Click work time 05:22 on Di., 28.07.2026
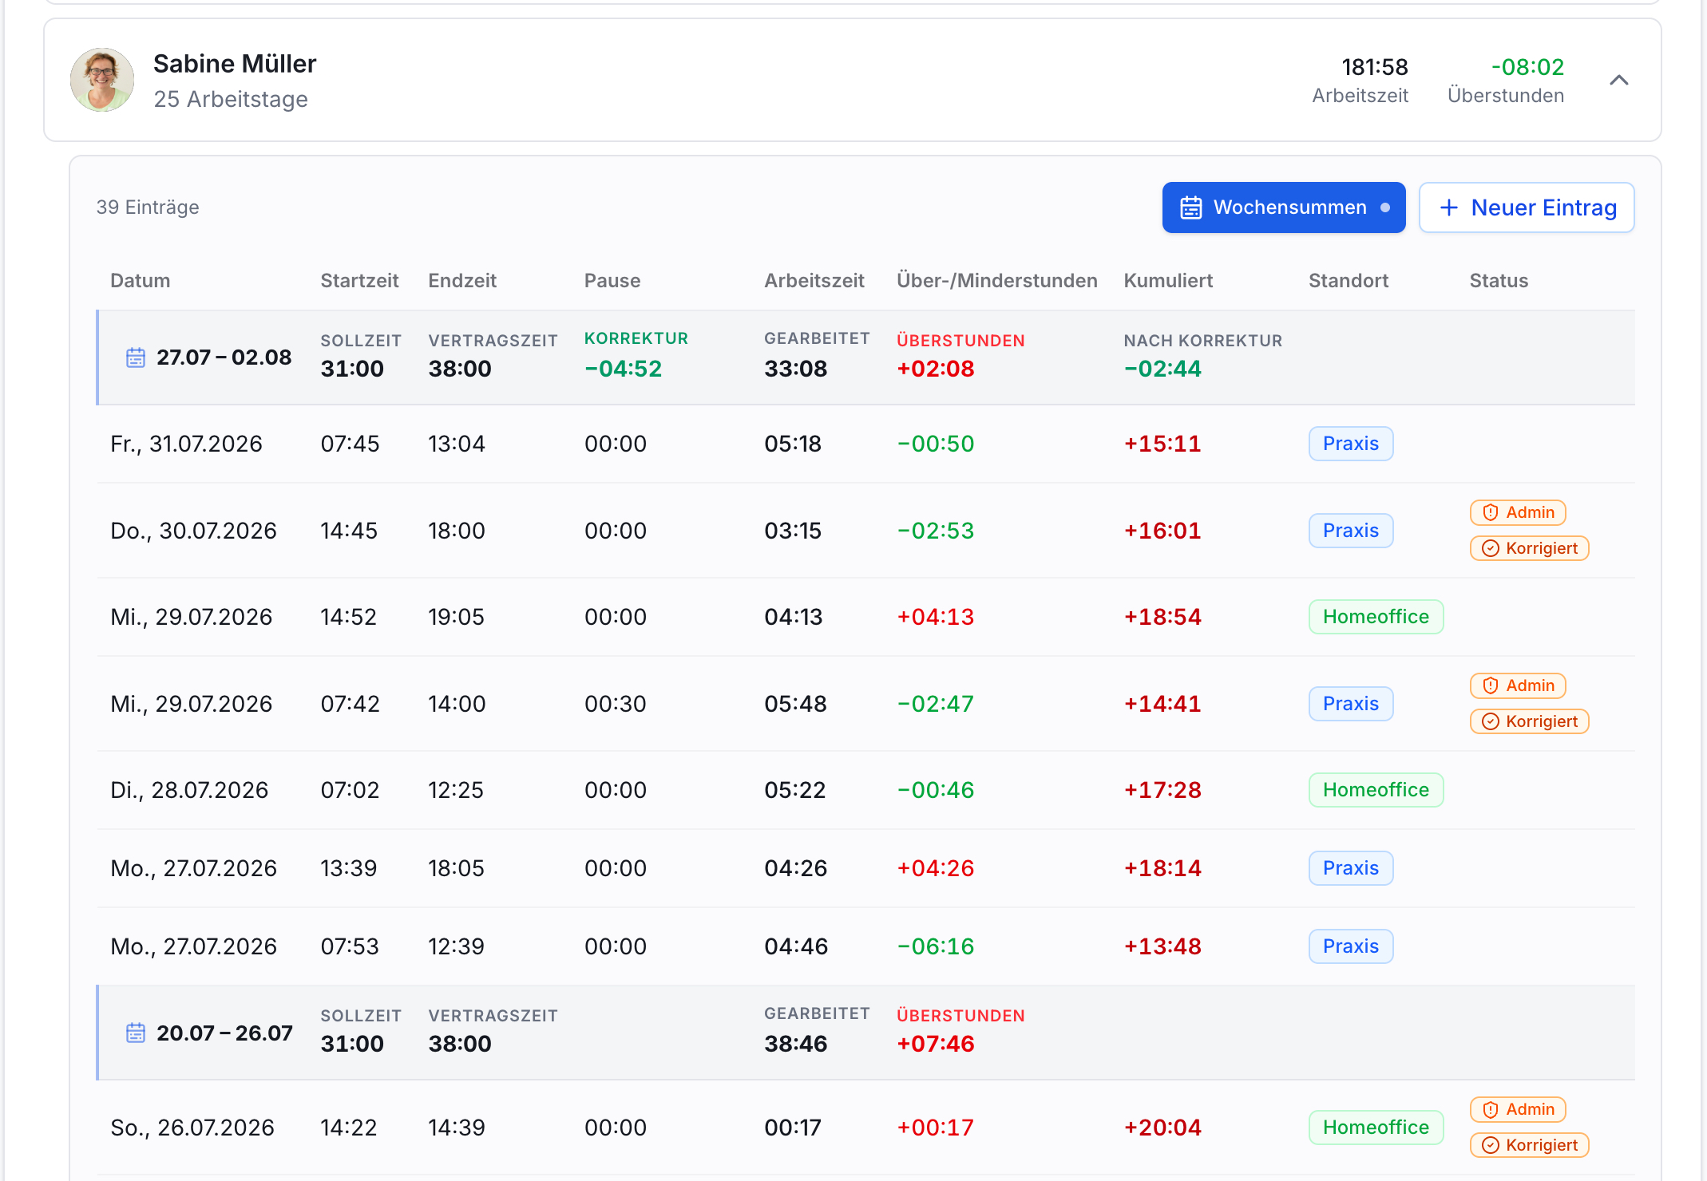Viewport: 1707px width, 1181px height. 794,790
